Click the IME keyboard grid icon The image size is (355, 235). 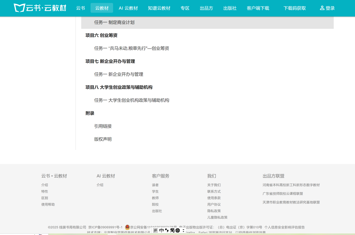point(155,231)
